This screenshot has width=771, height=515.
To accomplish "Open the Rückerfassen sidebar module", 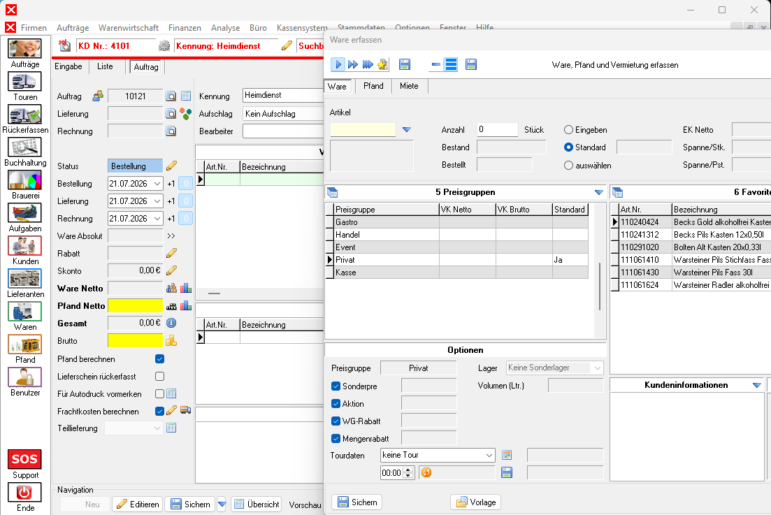I will [x=24, y=115].
